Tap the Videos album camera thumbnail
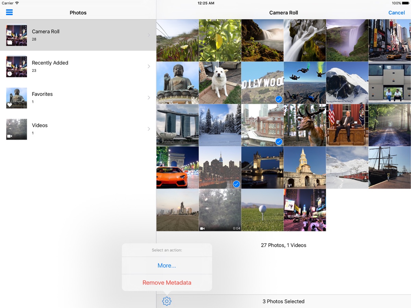Screen dimensions: 411x308 [16, 129]
